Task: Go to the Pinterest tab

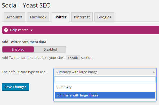Action: 82,17
